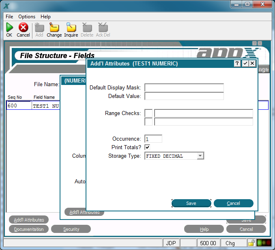This screenshot has height=250, width=275.
Task: Click Add'l Attributes button in NUMERIC dialog
Action: pyautogui.click(x=84, y=212)
